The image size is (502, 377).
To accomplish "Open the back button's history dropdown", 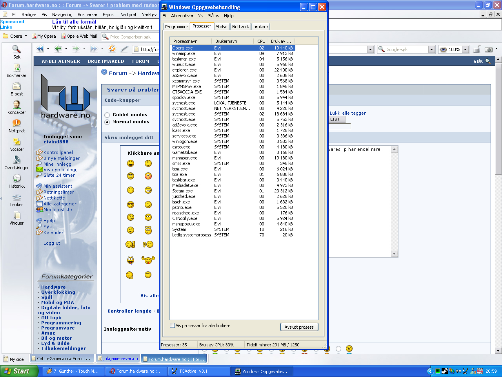I will 66,49.
